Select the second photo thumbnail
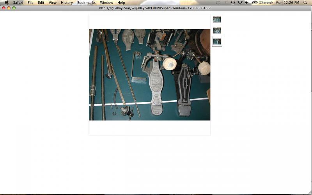Image resolution: width=312 pixels, height=195 pixels. click(x=217, y=30)
